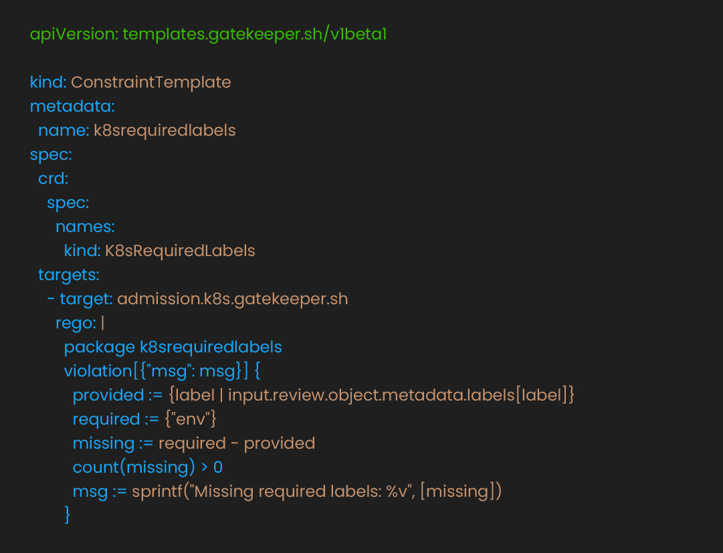The width and height of the screenshot is (723, 553).
Task: Click the metadata: key
Action: 72,106
